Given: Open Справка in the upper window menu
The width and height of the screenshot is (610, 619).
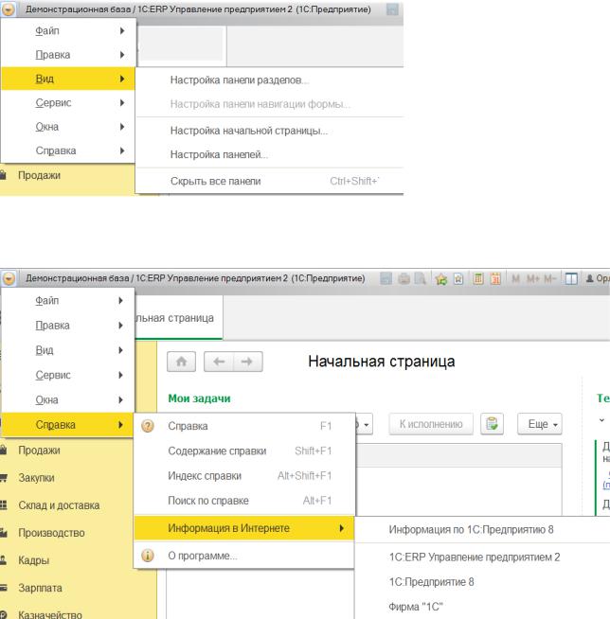Looking at the screenshot, I should click(69, 150).
